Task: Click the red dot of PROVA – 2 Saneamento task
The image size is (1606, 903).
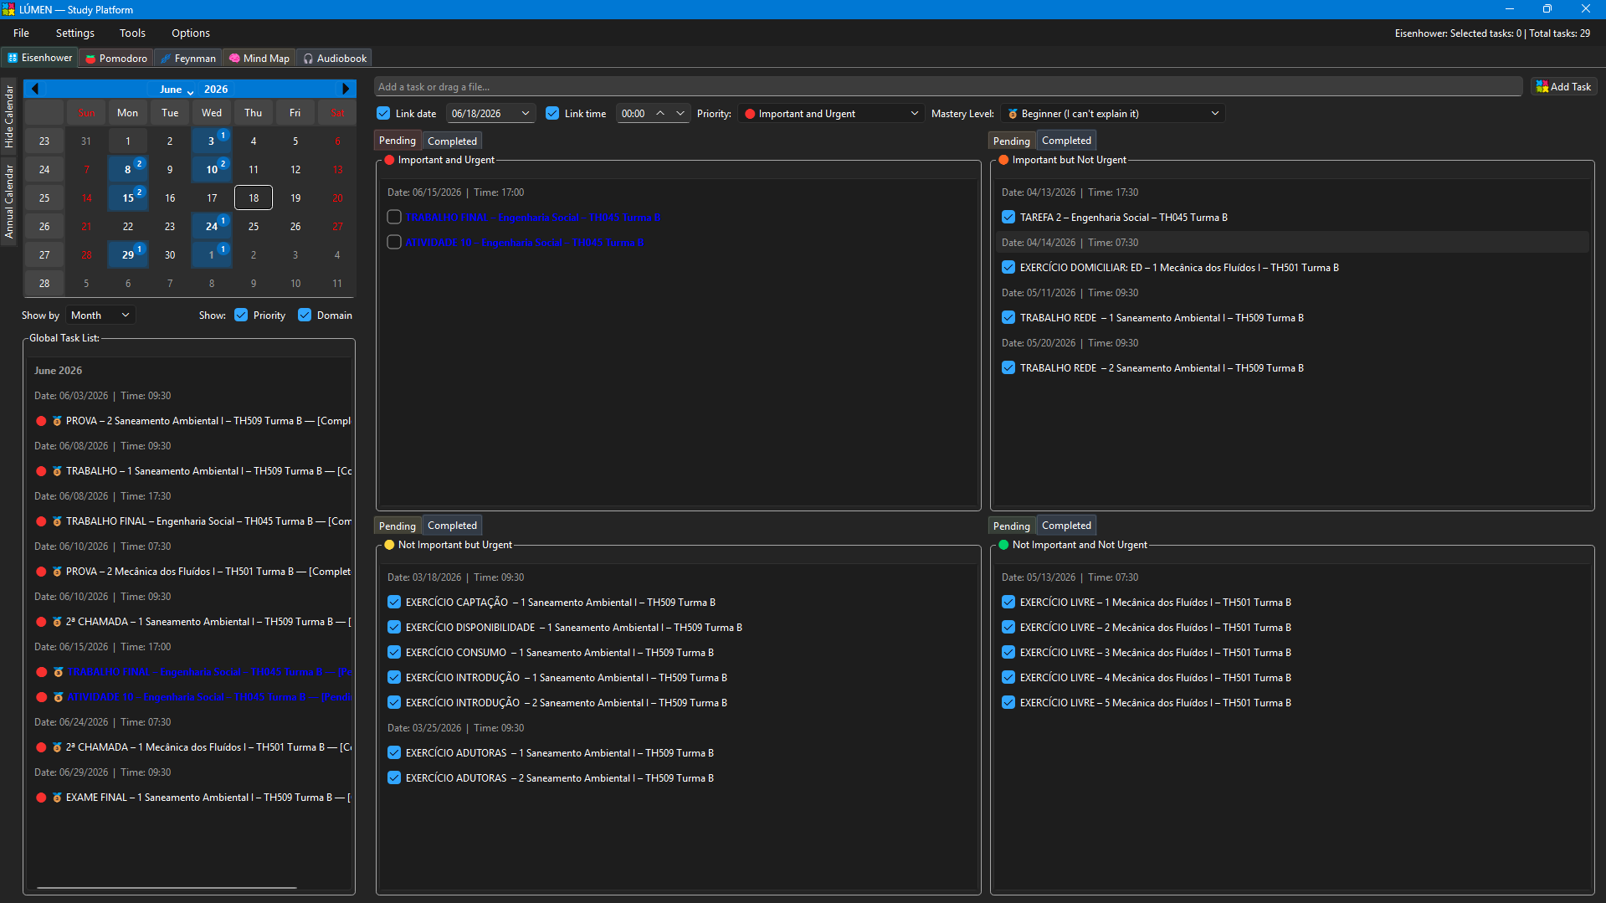Action: click(x=41, y=421)
